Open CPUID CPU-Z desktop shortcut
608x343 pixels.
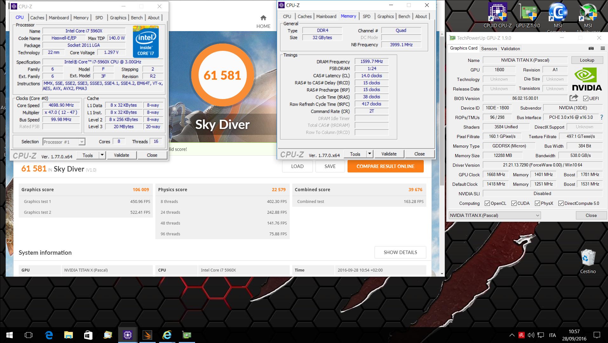(497, 15)
